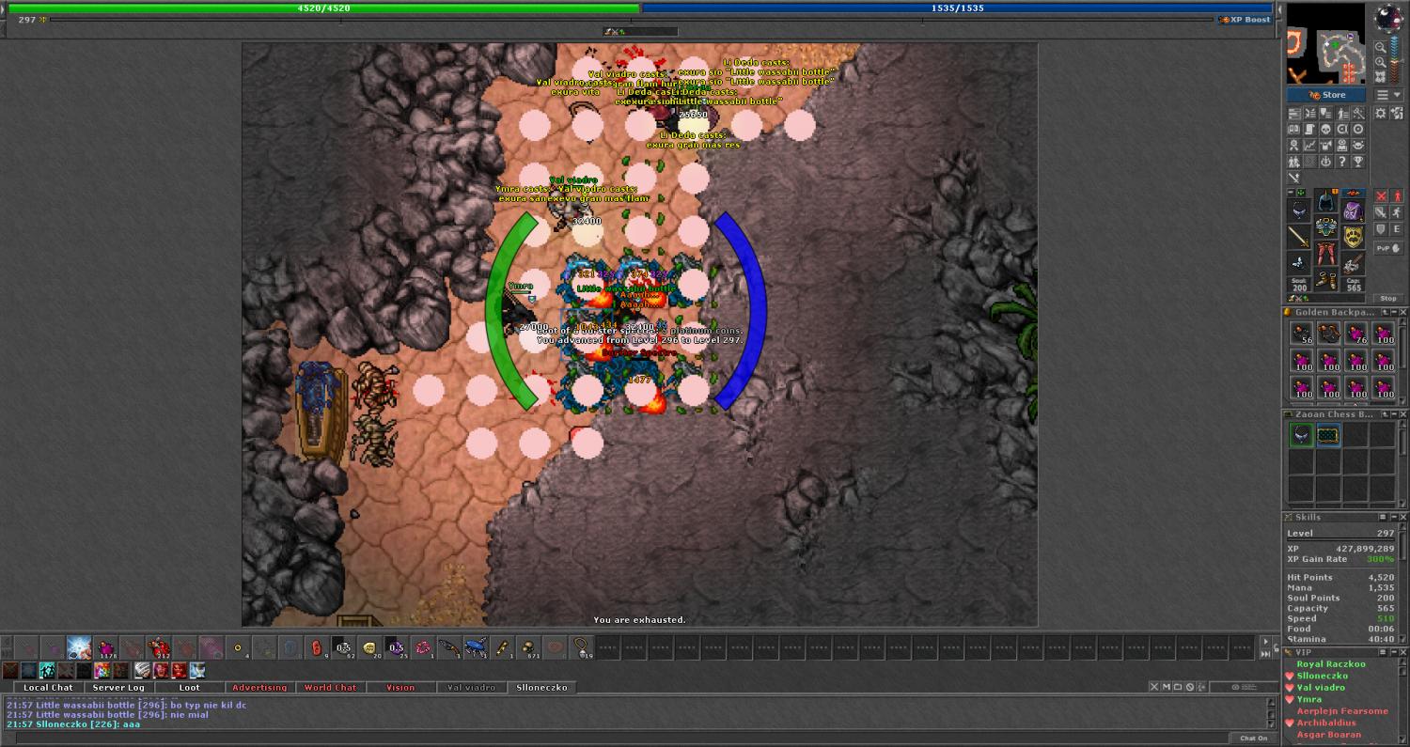Click the sword weapon slot
1410x747 pixels.
(1298, 236)
